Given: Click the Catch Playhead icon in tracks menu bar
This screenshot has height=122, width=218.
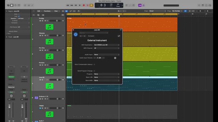Looking at the screenshot, I should tap(79, 11).
